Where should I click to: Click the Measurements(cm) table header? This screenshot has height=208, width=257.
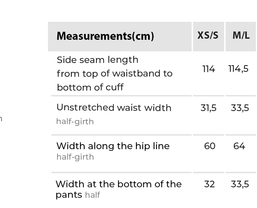[105, 36]
